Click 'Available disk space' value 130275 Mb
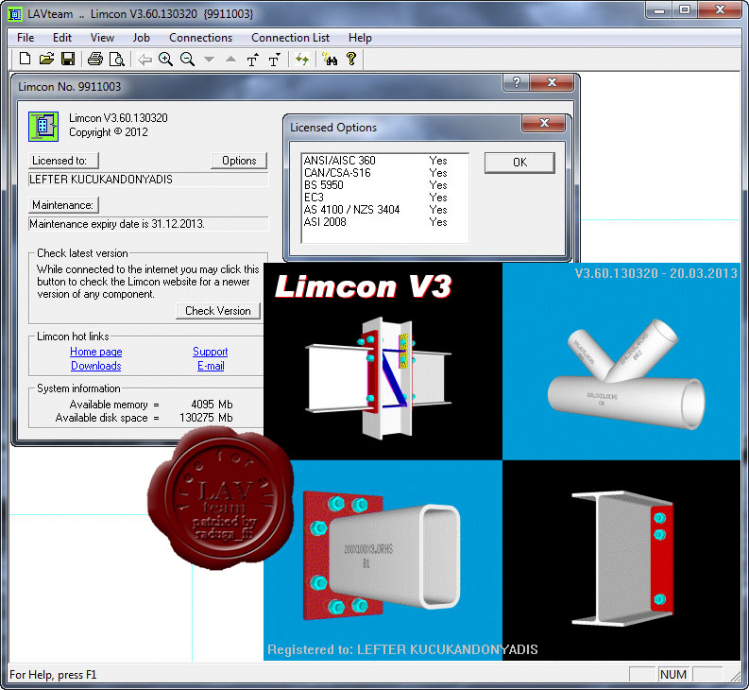Viewport: 749px width, 690px height. pyautogui.click(x=206, y=418)
